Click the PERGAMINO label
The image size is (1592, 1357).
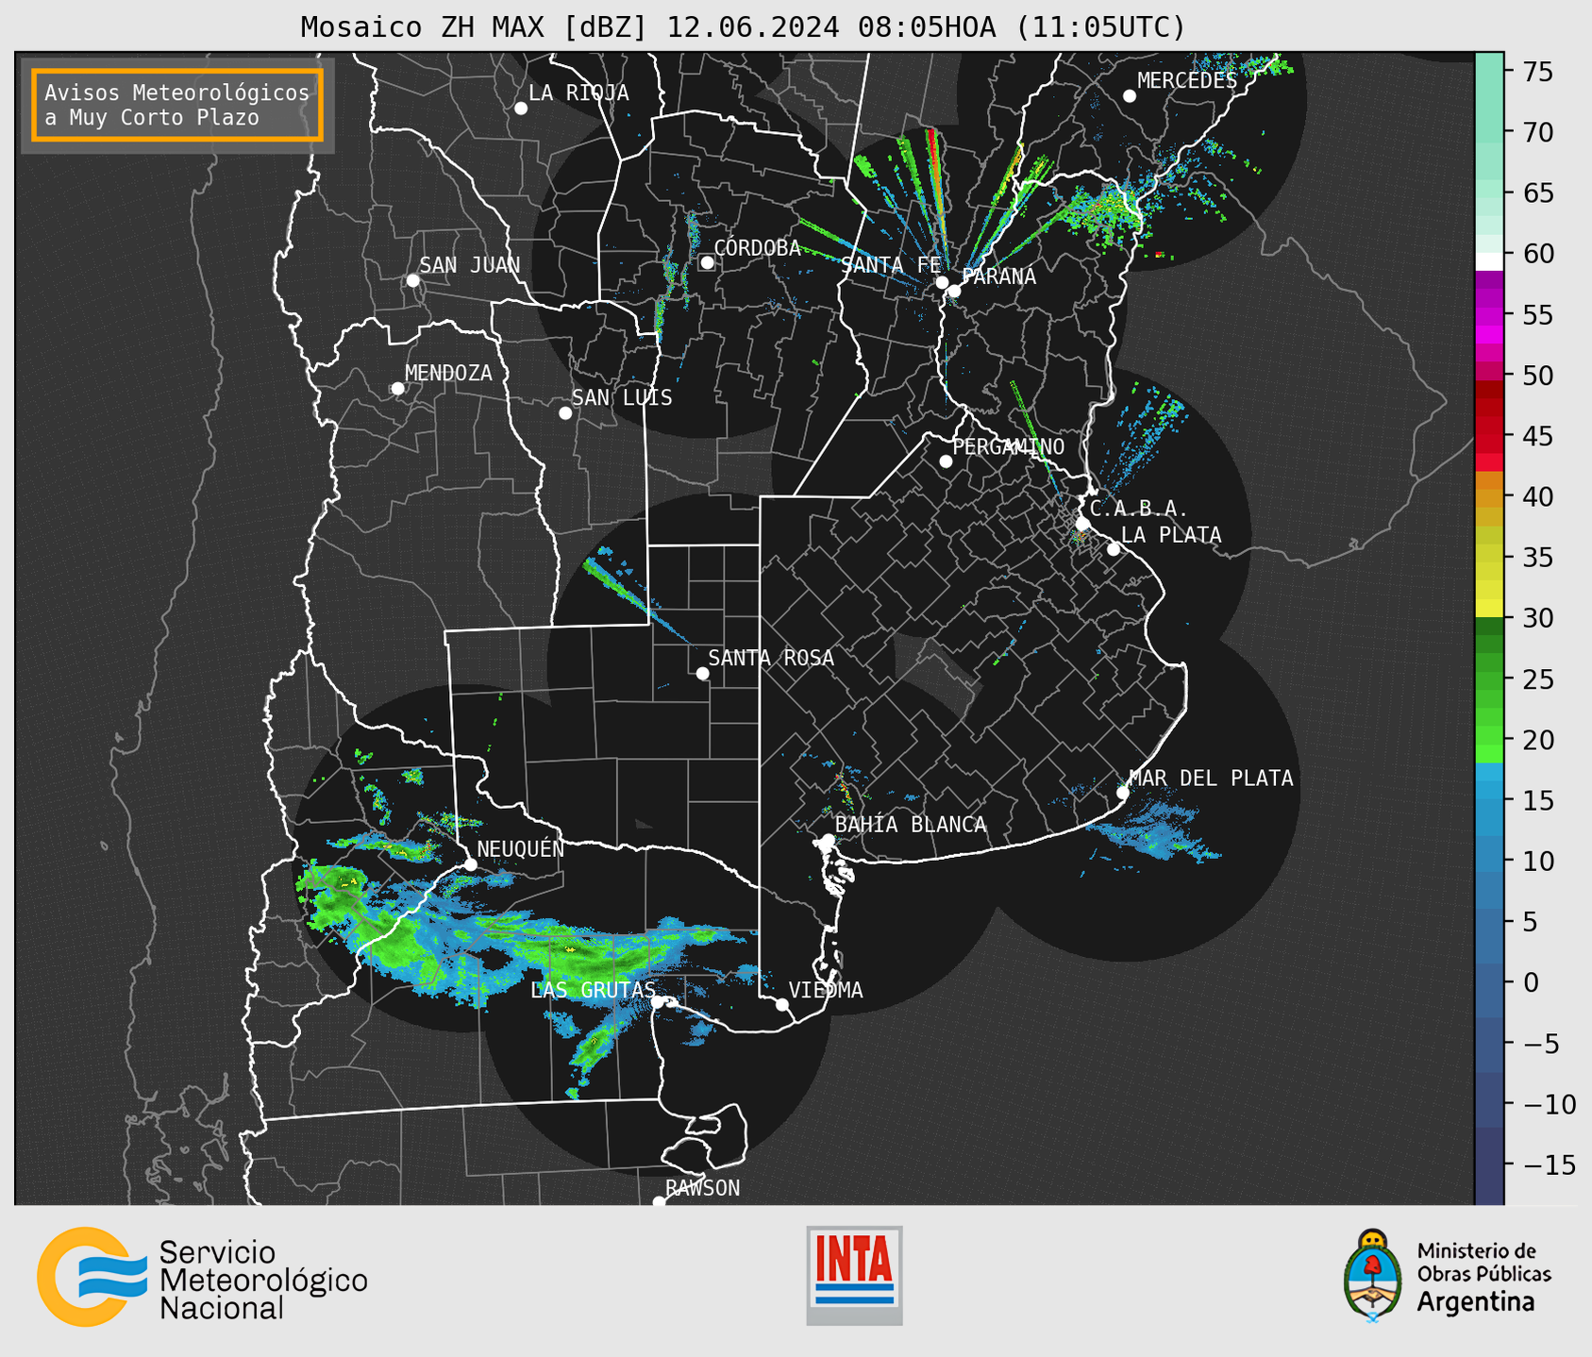(x=1008, y=446)
